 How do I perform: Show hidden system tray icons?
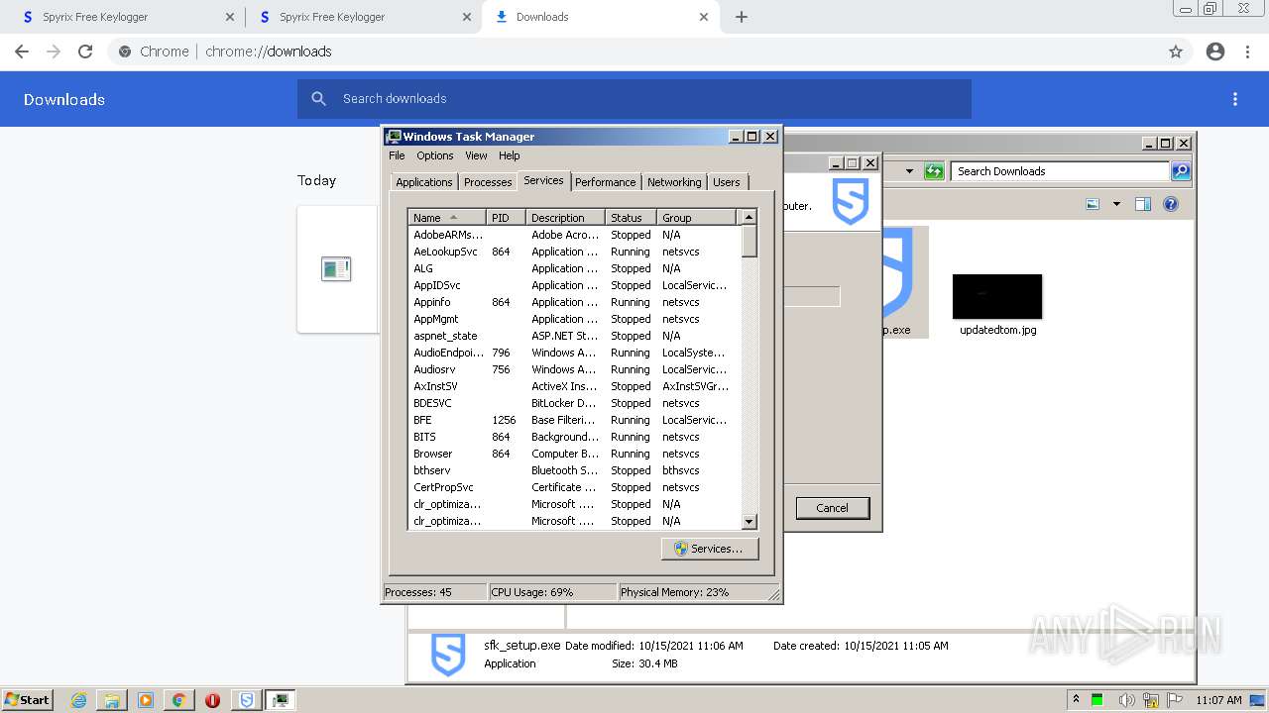click(1076, 700)
